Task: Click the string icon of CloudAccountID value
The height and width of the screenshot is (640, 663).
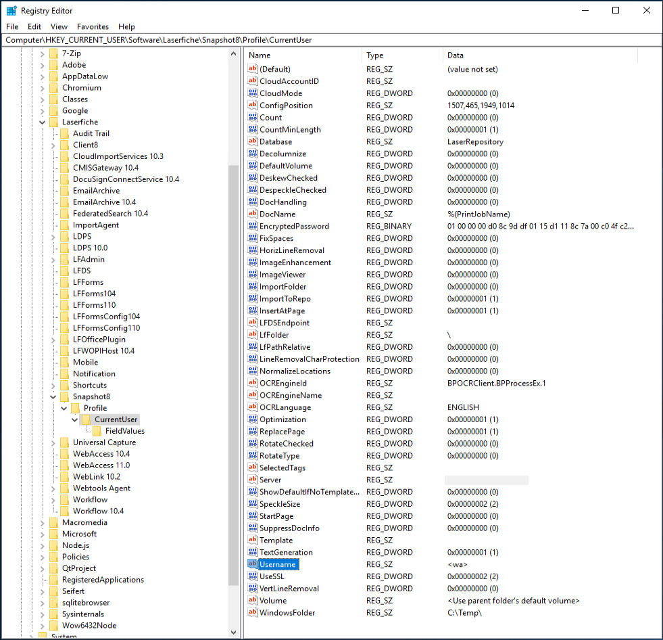Action: pos(253,81)
